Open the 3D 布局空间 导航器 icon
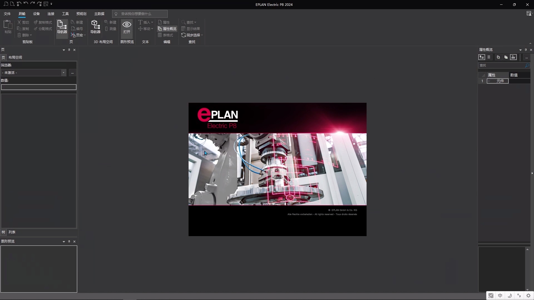 pyautogui.click(x=95, y=27)
